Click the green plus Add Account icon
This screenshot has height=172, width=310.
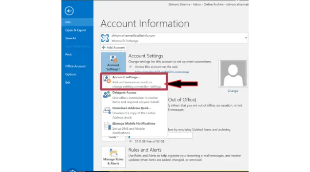(x=103, y=48)
